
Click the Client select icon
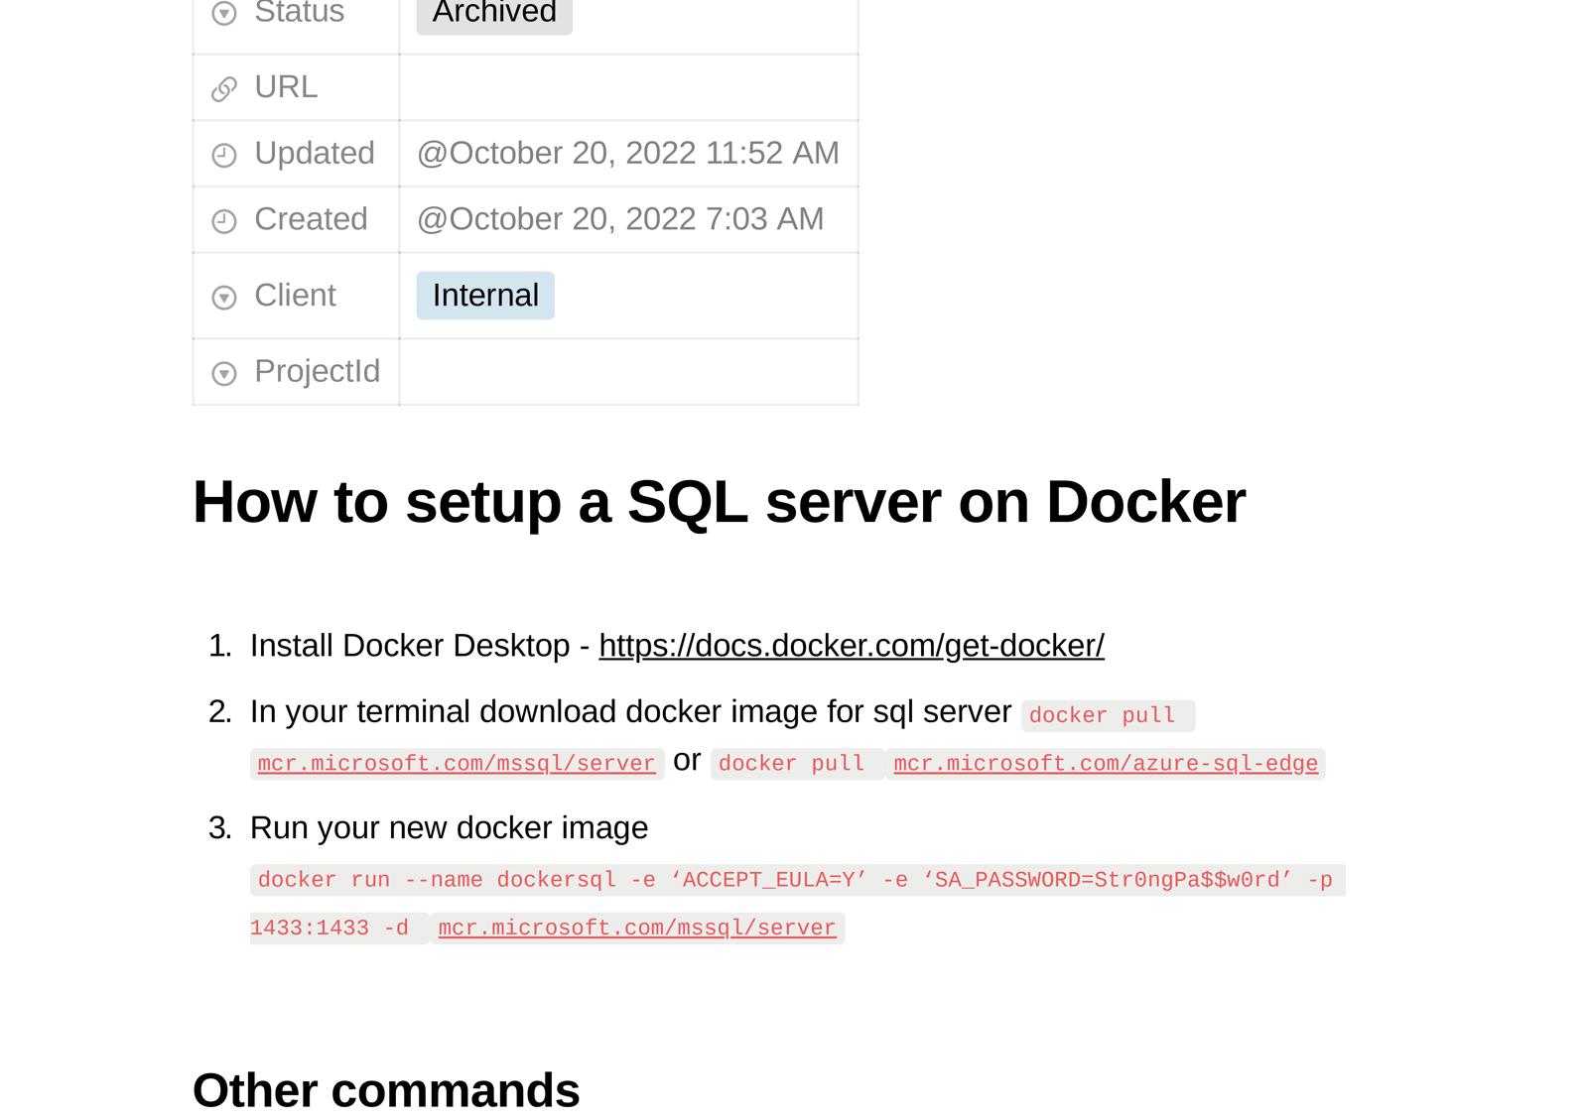(224, 297)
